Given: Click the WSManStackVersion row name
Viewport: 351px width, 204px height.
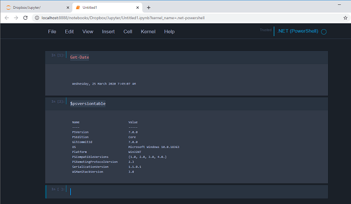Looking at the screenshot, I should [88, 172].
